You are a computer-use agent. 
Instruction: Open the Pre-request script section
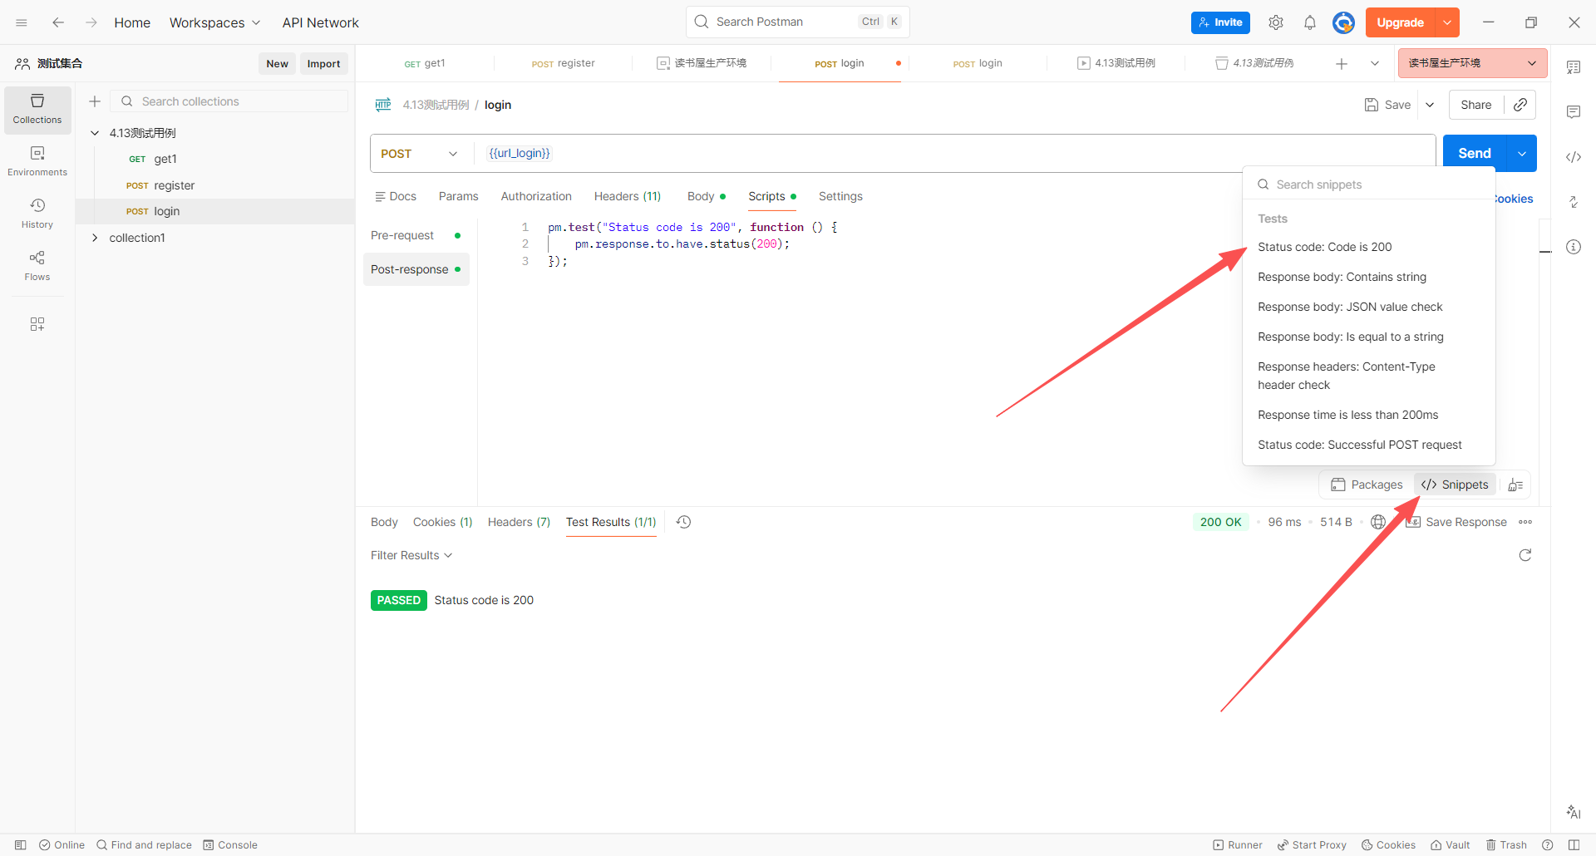point(416,236)
